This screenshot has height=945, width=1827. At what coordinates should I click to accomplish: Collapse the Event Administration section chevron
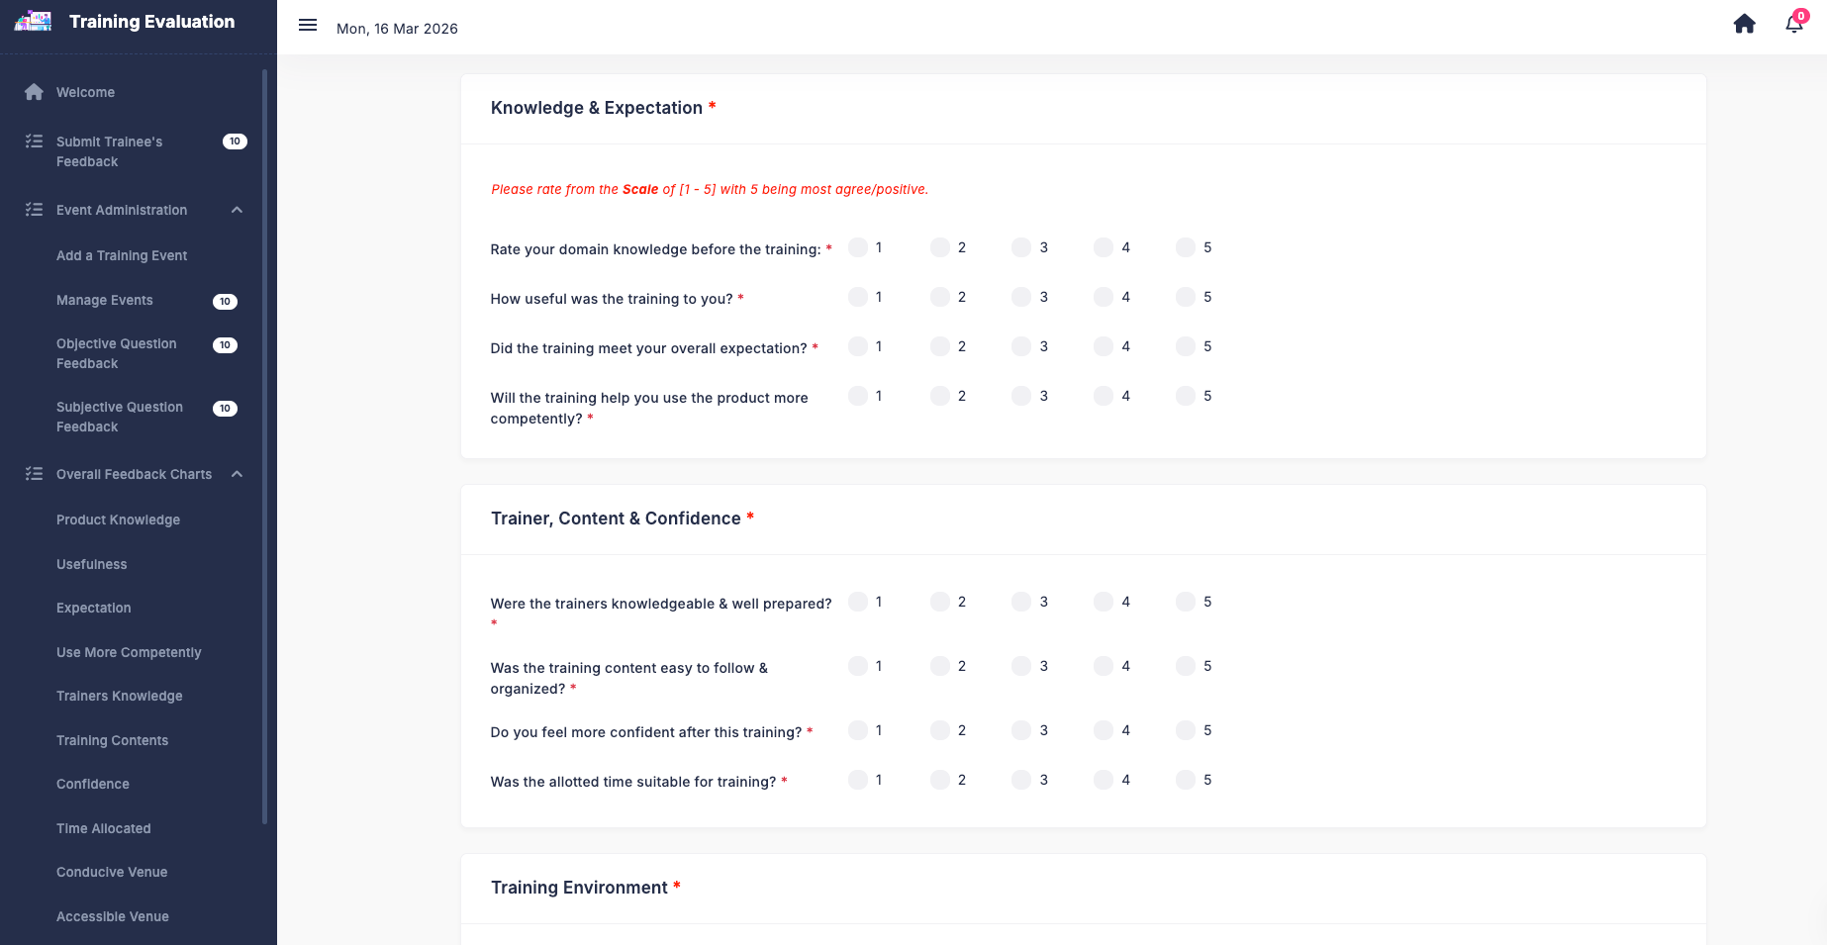tap(237, 210)
